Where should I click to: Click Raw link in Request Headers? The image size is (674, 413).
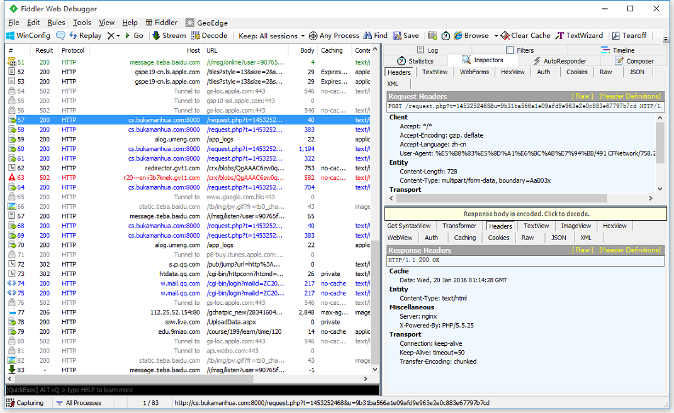point(583,96)
